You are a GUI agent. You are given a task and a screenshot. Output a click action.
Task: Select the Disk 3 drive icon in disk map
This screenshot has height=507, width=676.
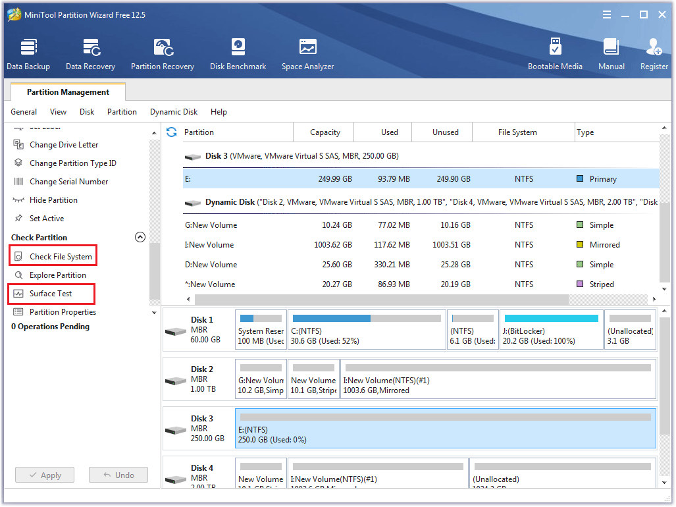[176, 430]
